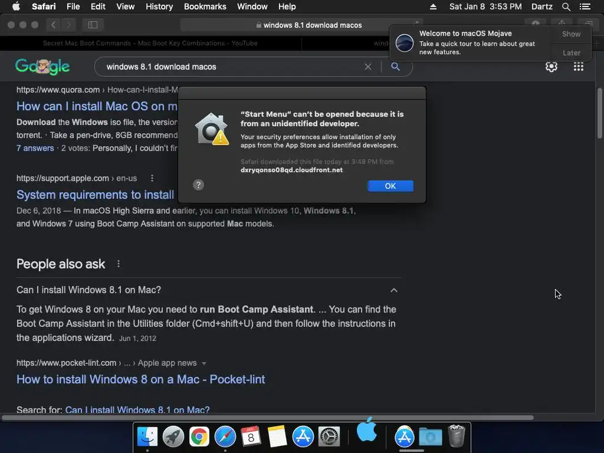Click the blue Google search magnifier
The height and width of the screenshot is (453, 604).
click(395, 67)
